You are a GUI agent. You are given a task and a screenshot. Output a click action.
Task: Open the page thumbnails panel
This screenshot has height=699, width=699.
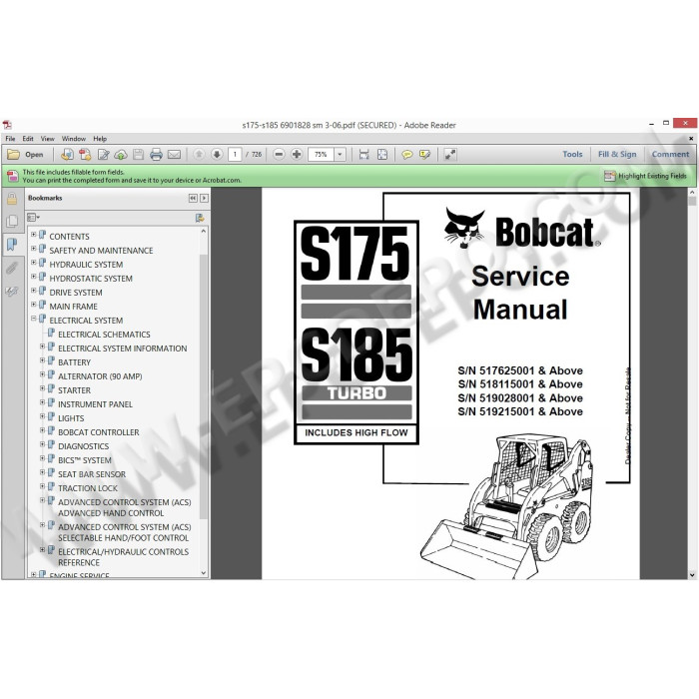(12, 221)
